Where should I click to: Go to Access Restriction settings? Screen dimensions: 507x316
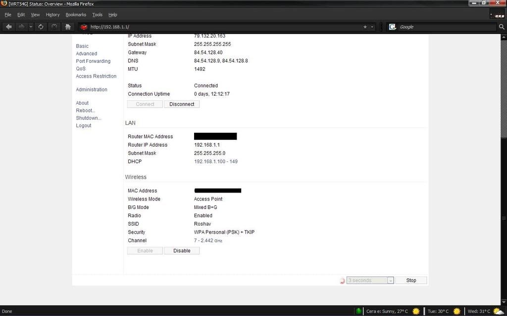tap(96, 76)
